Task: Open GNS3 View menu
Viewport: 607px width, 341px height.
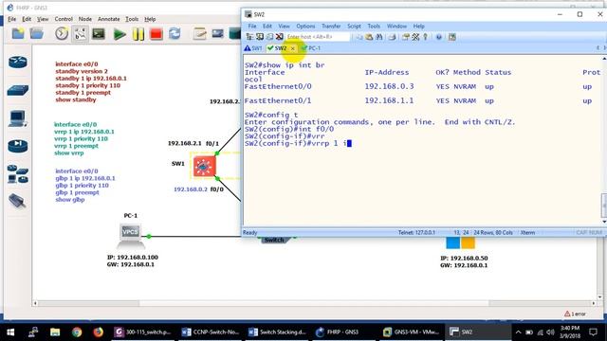Action: point(43,19)
